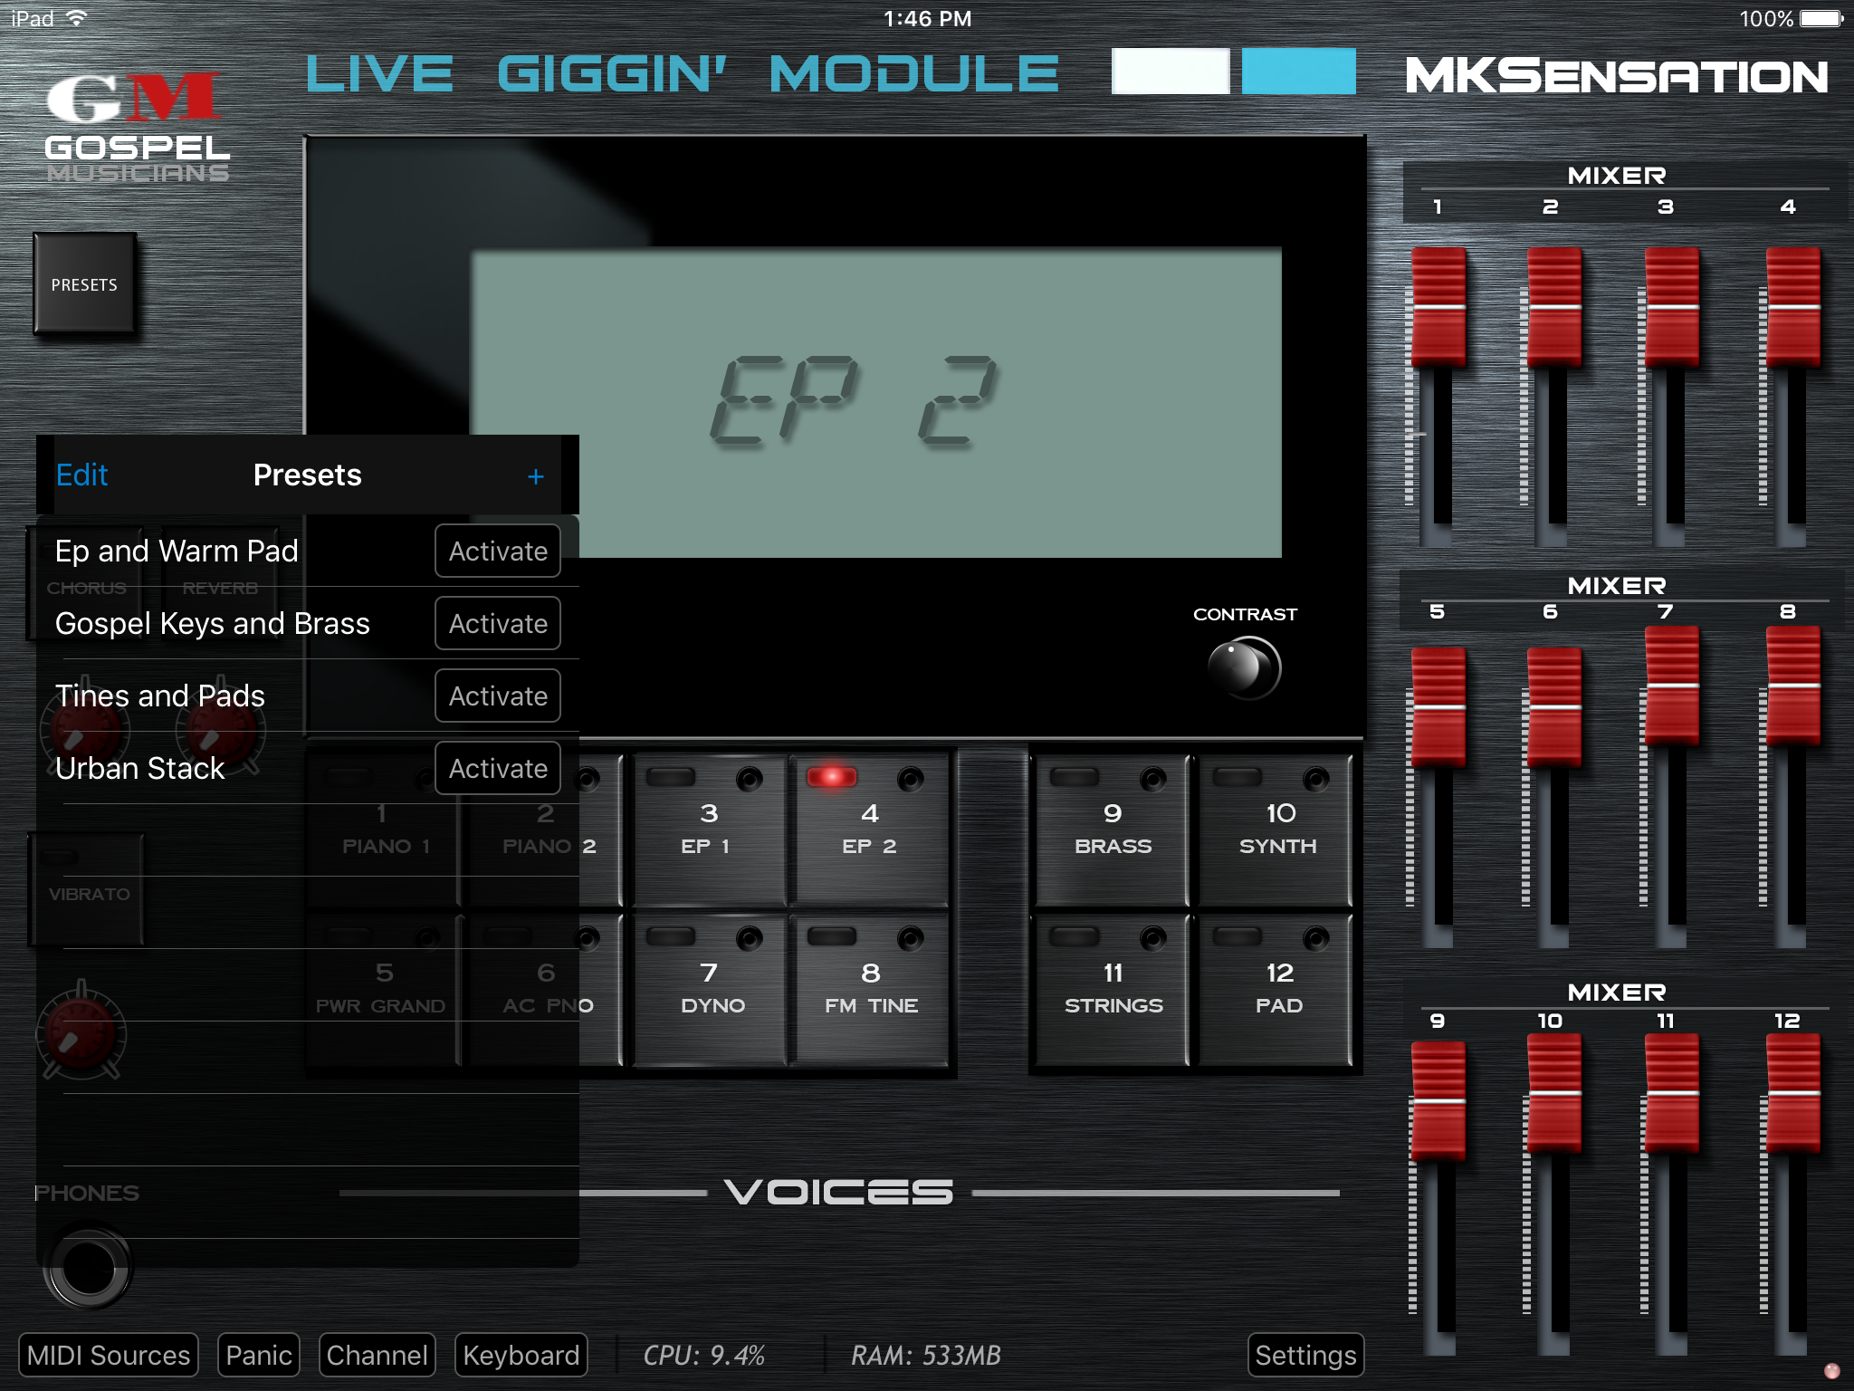Click the plus icon to add preset
This screenshot has height=1391, width=1854.
(x=535, y=476)
